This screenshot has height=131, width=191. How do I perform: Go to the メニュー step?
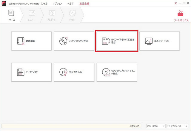32,15
